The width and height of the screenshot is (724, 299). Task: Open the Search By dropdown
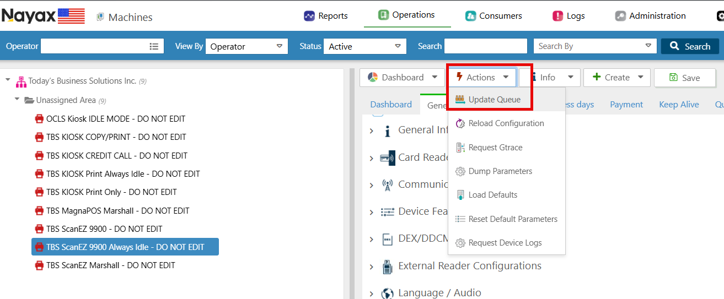[x=595, y=46]
